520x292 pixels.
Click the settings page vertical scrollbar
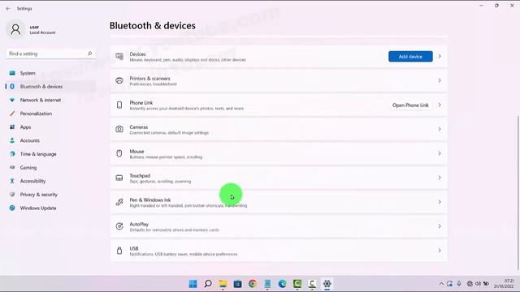pos(518,193)
